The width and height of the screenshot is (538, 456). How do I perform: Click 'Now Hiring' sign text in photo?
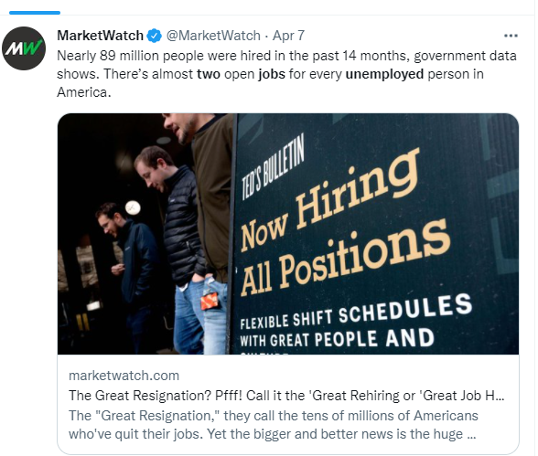coord(329,200)
